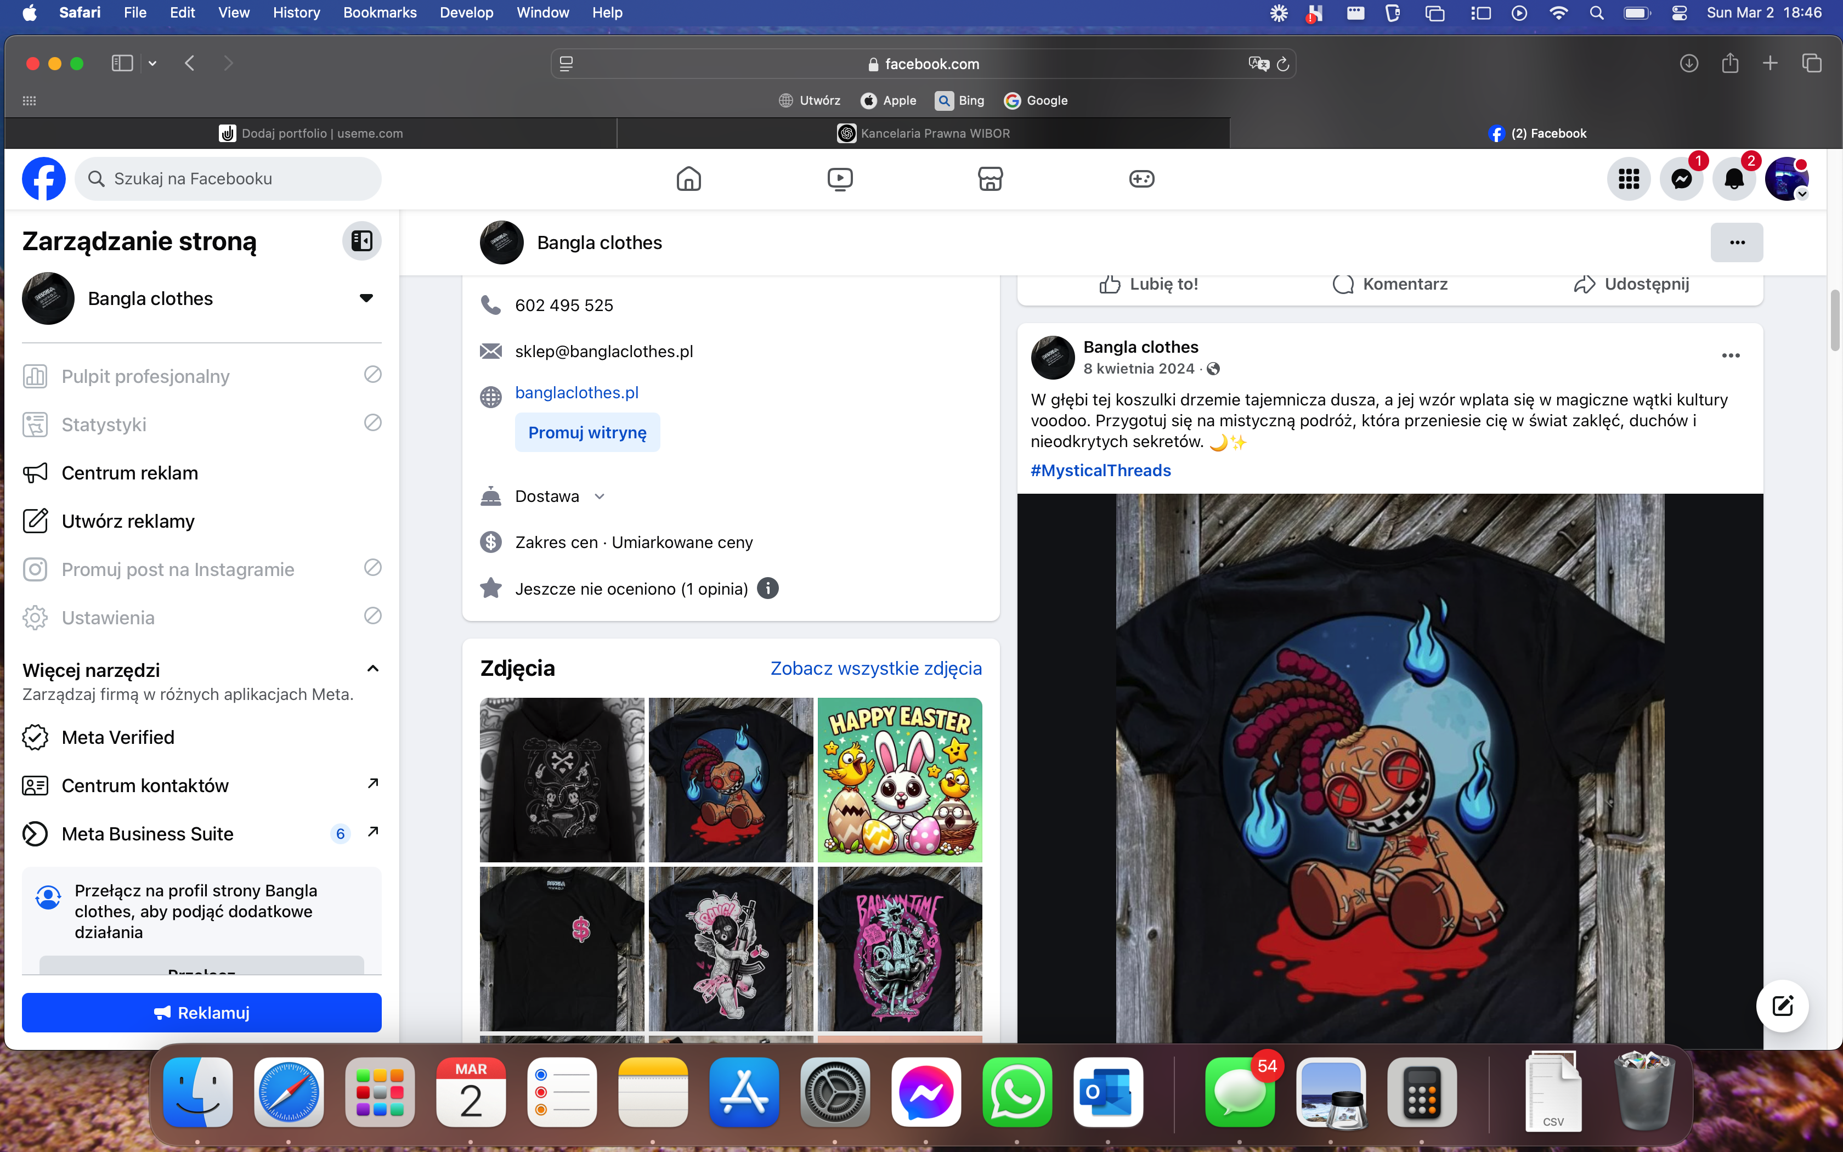The image size is (1843, 1152).
Task: Open the Facebook menu grid icon
Action: click(1628, 179)
